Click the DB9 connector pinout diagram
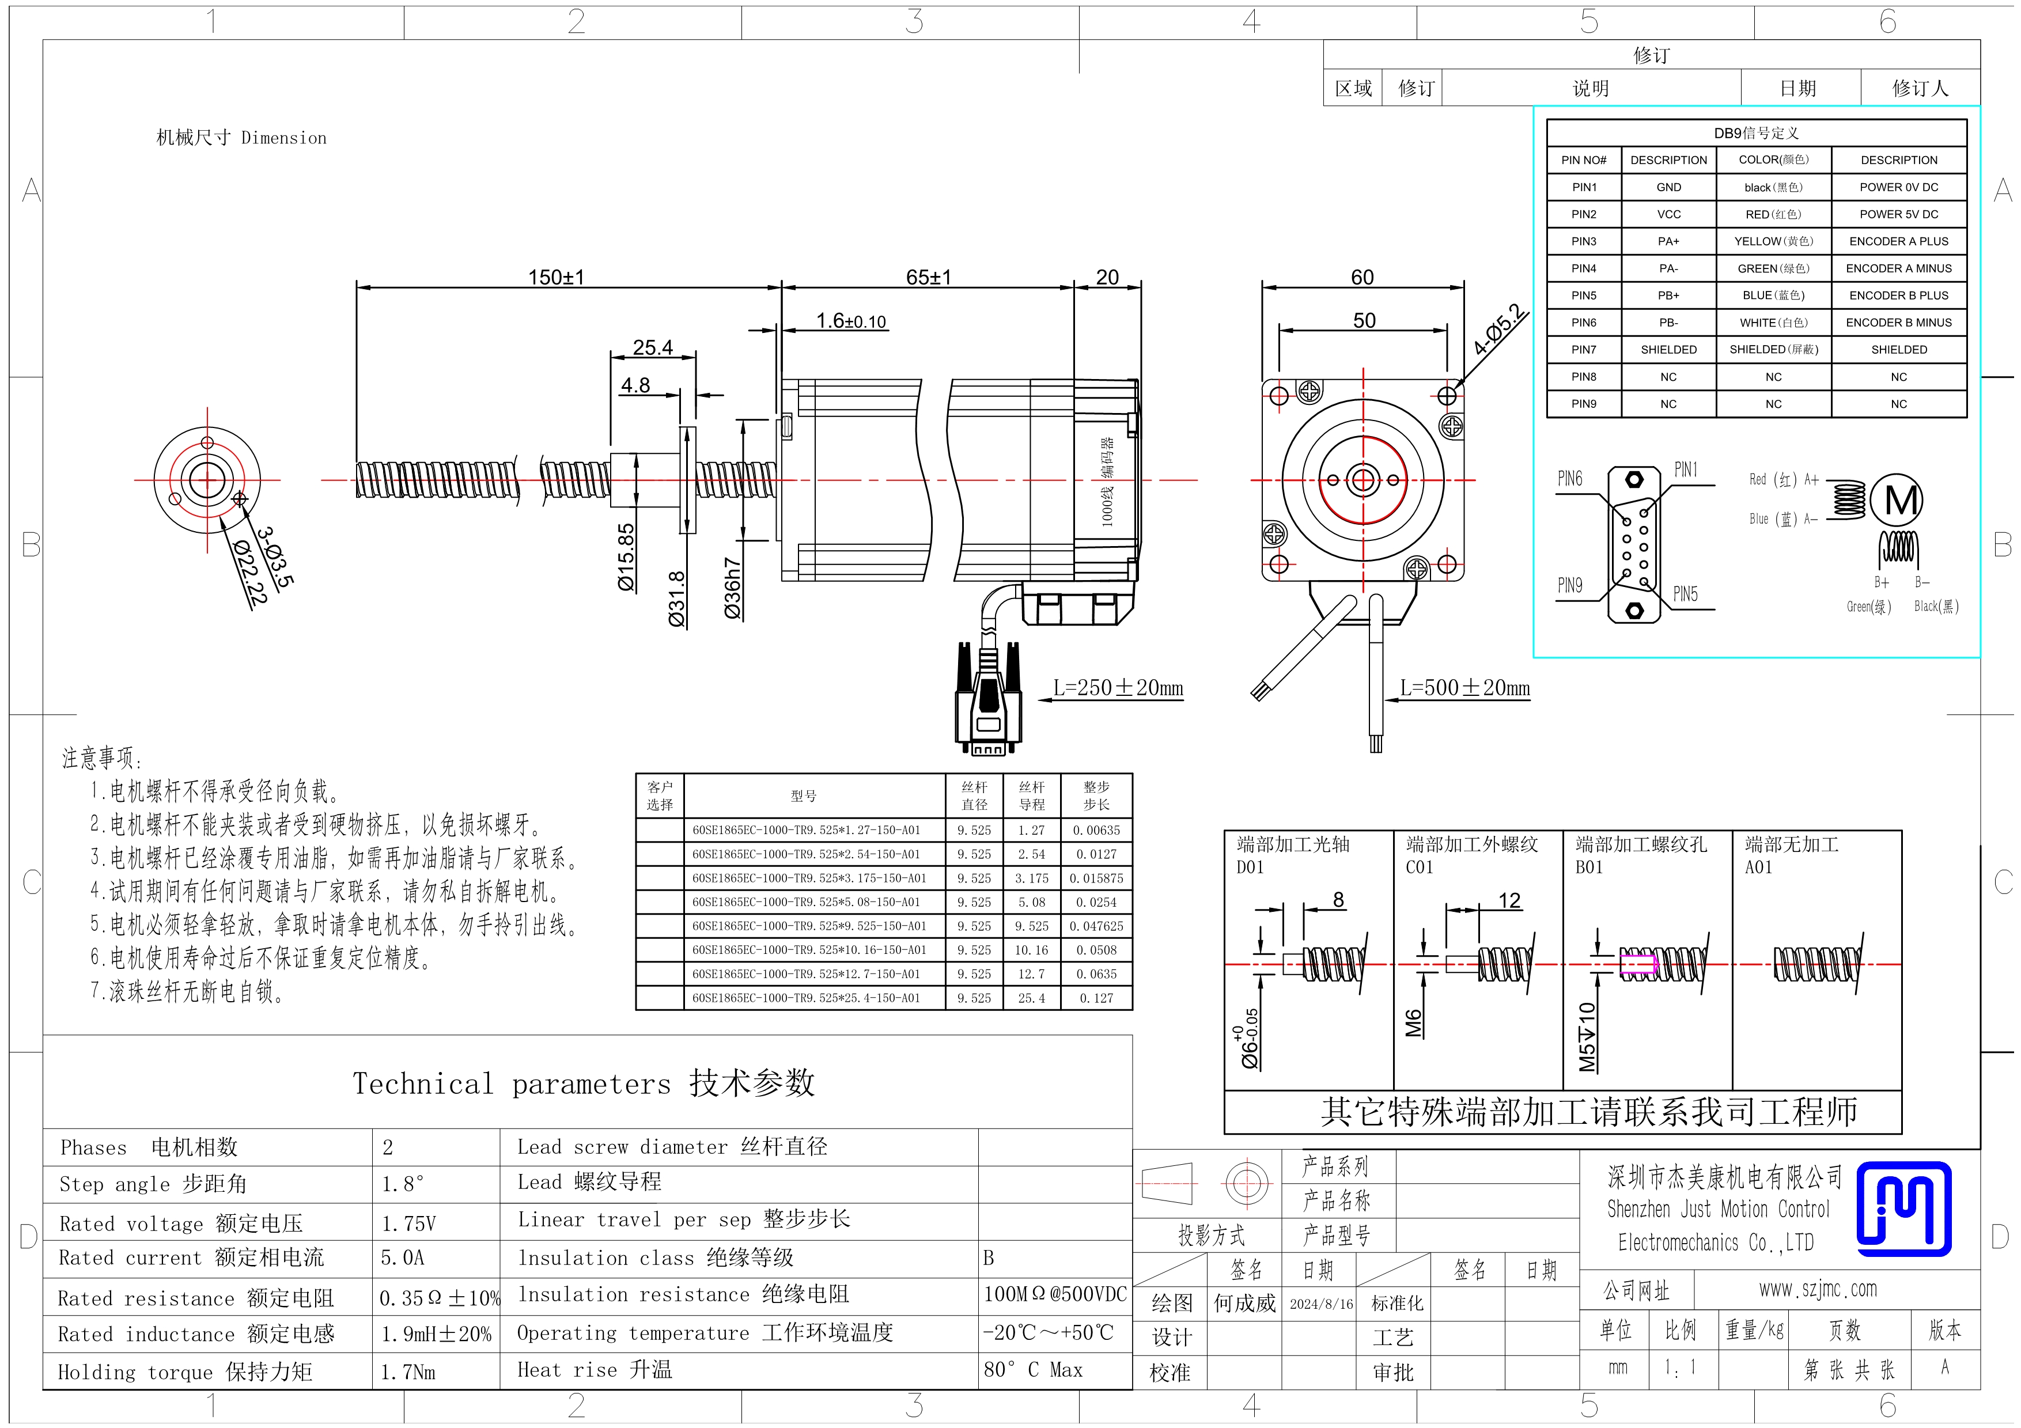Image resolution: width=2021 pixels, height=1428 pixels. (x=1634, y=544)
